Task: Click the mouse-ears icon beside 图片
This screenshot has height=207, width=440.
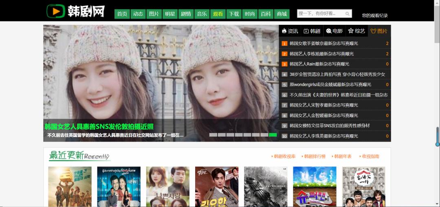Action: click(x=373, y=31)
